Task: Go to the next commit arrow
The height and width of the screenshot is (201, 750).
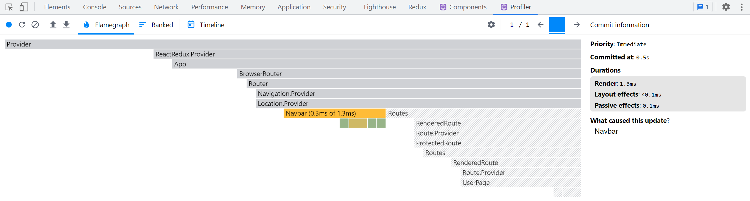Action: 577,25
